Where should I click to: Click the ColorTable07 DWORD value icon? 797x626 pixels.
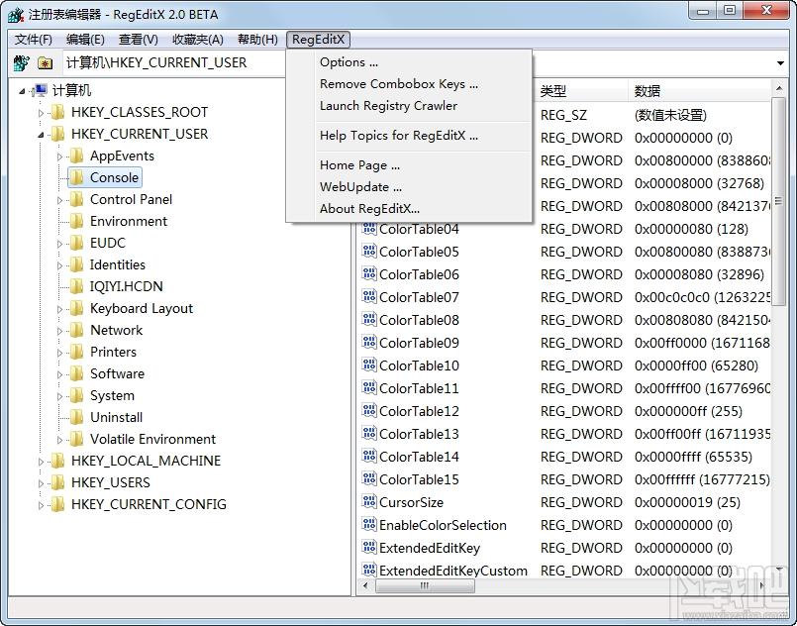[369, 297]
